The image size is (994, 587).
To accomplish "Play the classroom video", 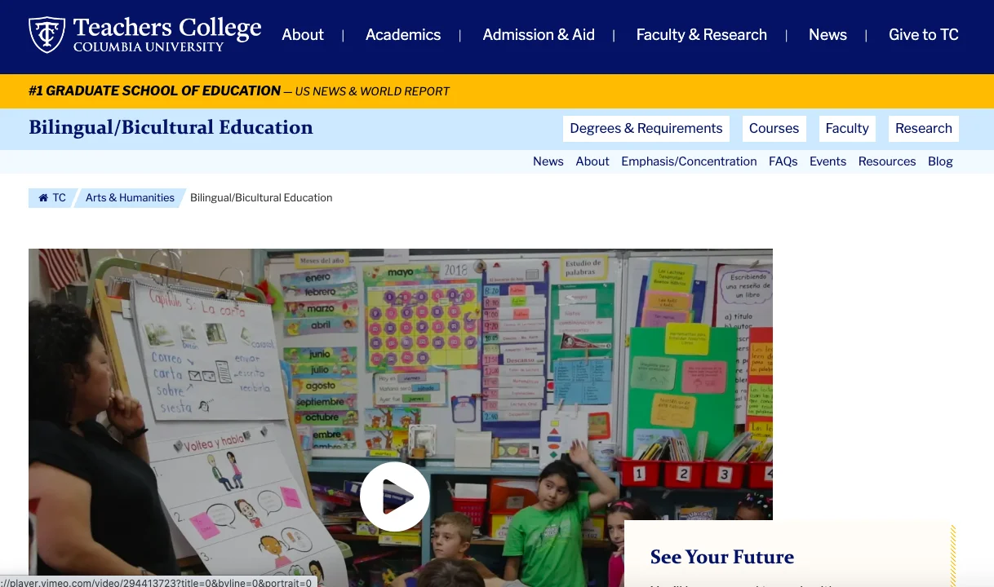I will coord(395,497).
